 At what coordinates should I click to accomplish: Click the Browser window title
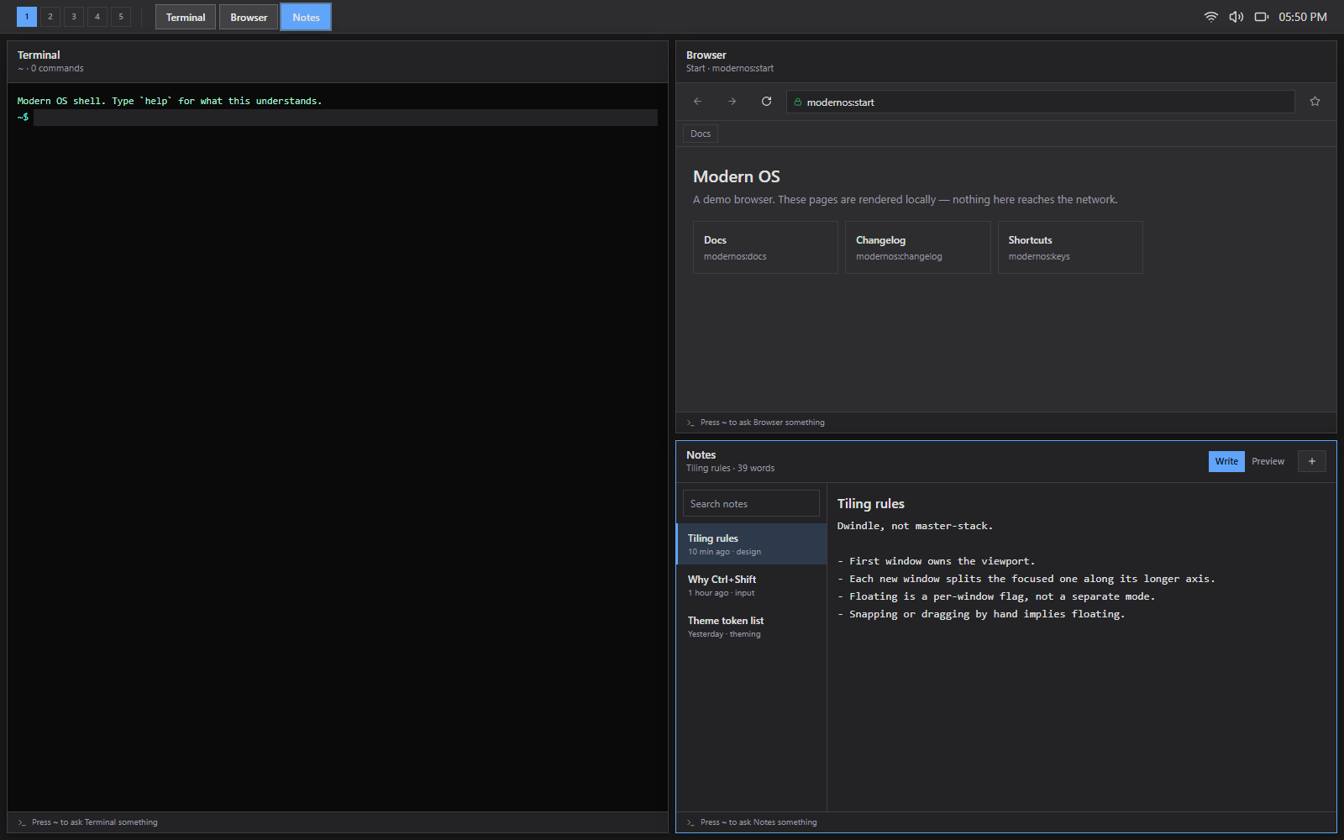tap(706, 55)
